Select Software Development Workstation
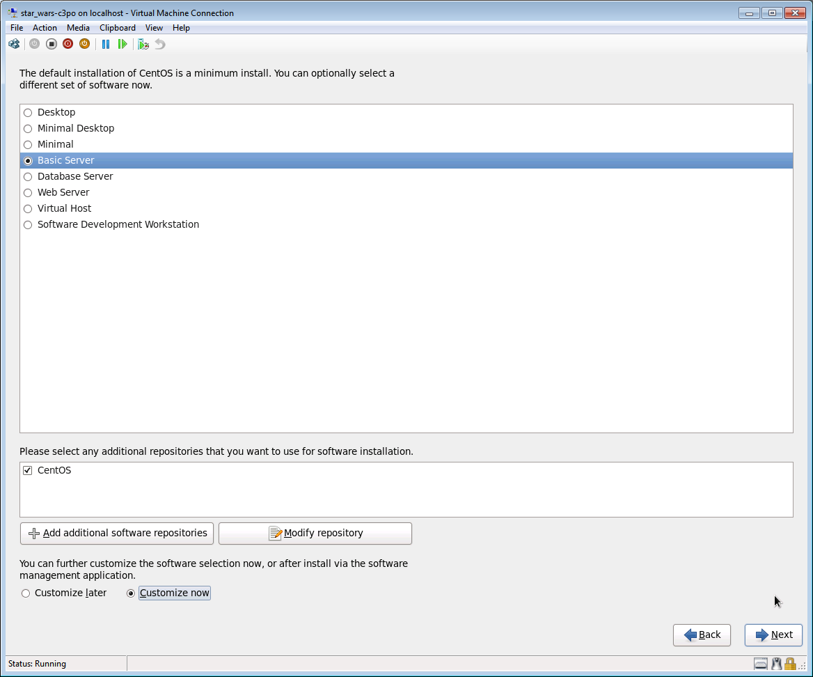813x677 pixels. coord(28,225)
